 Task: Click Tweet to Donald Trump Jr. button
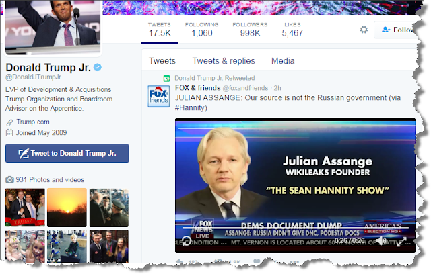67,153
